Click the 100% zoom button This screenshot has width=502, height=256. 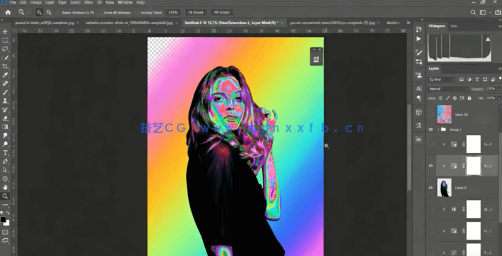click(x=173, y=13)
